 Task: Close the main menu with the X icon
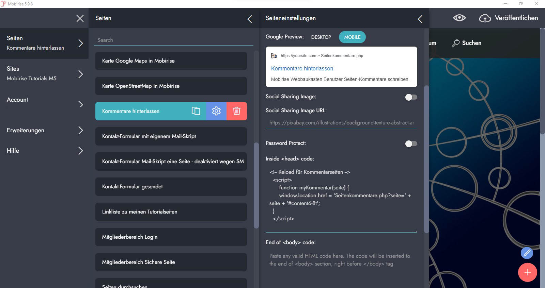tap(80, 18)
